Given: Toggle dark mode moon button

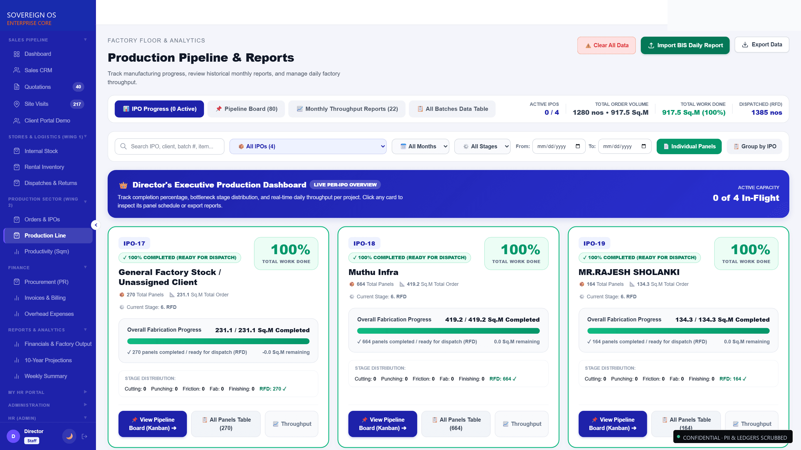Looking at the screenshot, I should click(x=69, y=436).
